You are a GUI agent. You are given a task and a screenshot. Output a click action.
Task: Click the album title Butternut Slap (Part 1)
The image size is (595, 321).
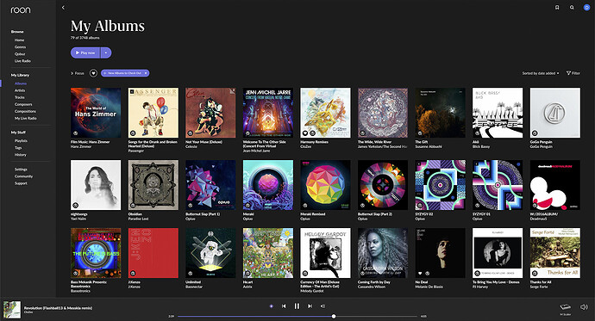(x=203, y=214)
